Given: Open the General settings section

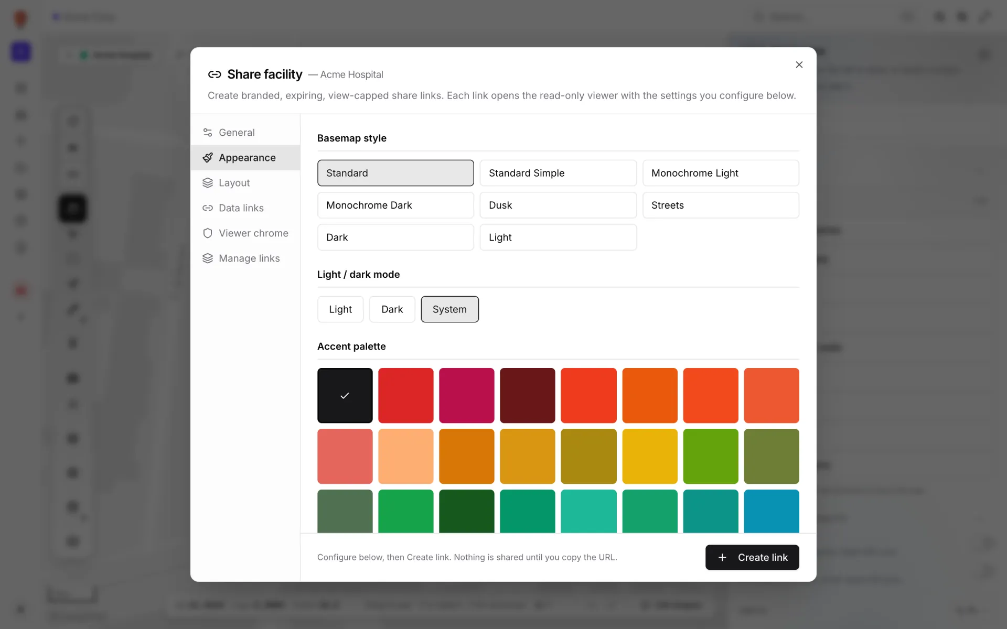Looking at the screenshot, I should point(245,133).
